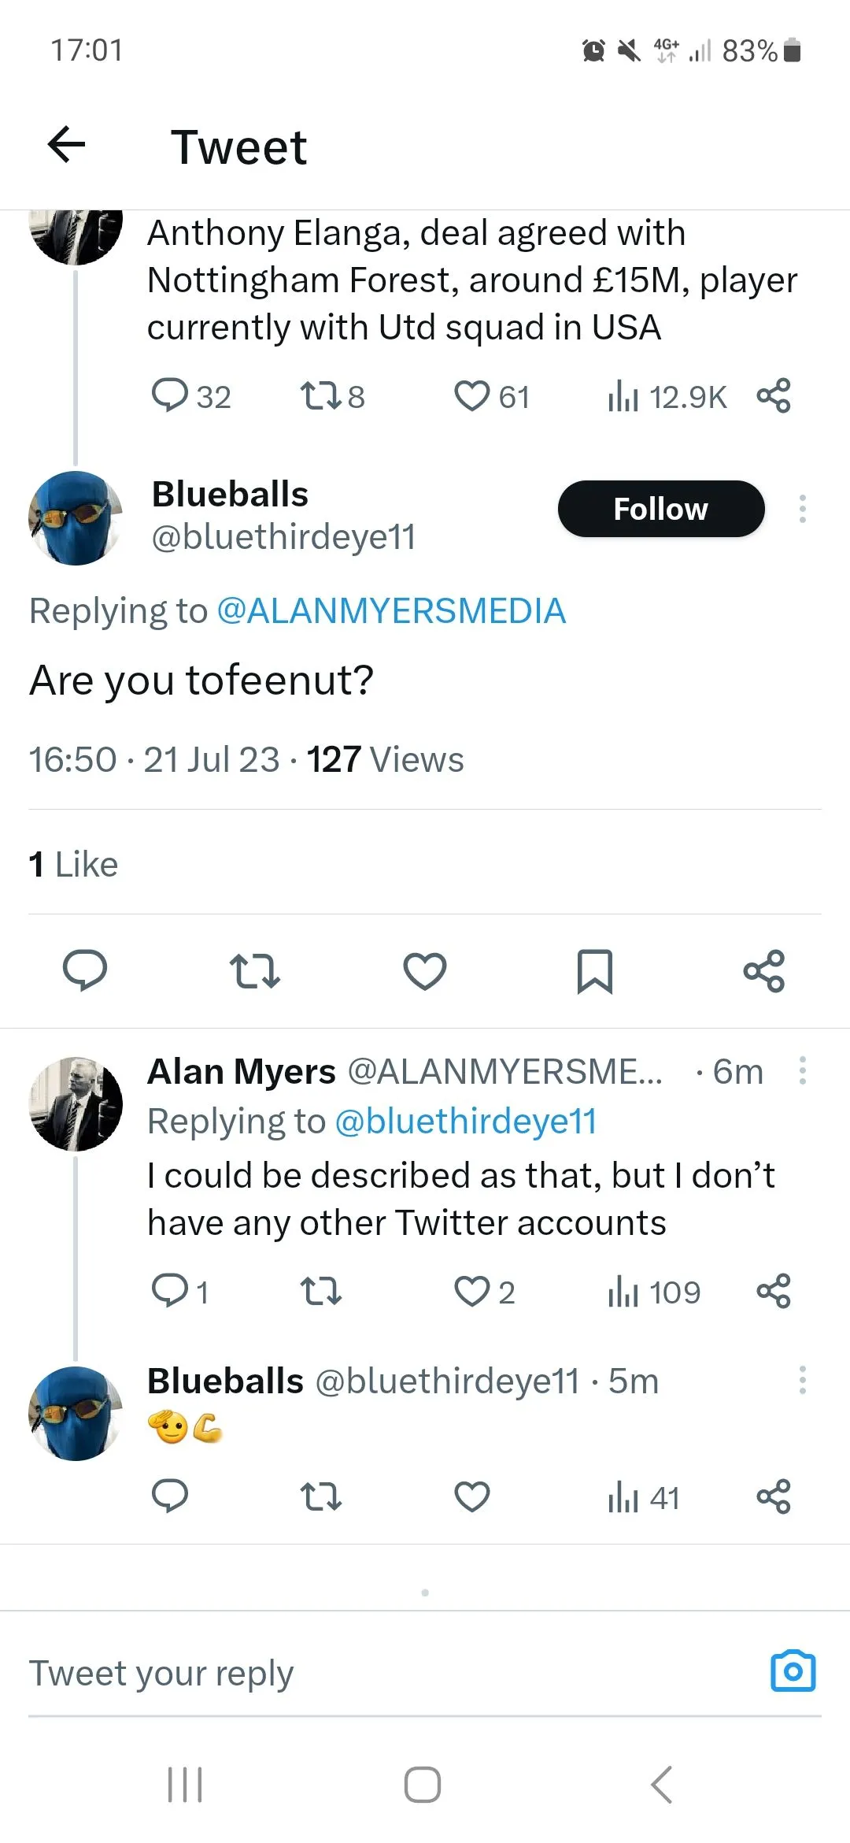Image resolution: width=850 pixels, height=1843 pixels.
Task: Retweet the Anthony Elanga tweet
Action: 321,397
